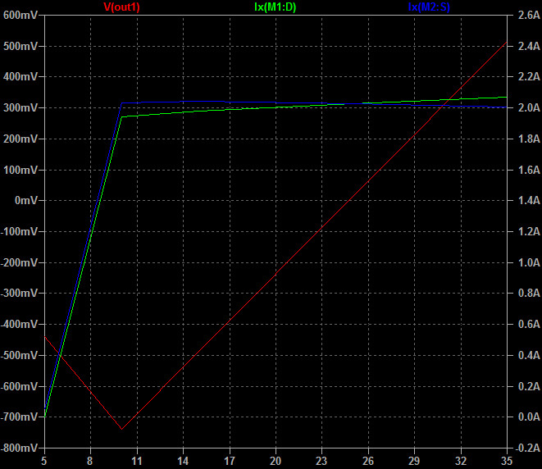Screen dimensions: 542x469
Task: Click the 400mV left axis label
Action: [20, 77]
